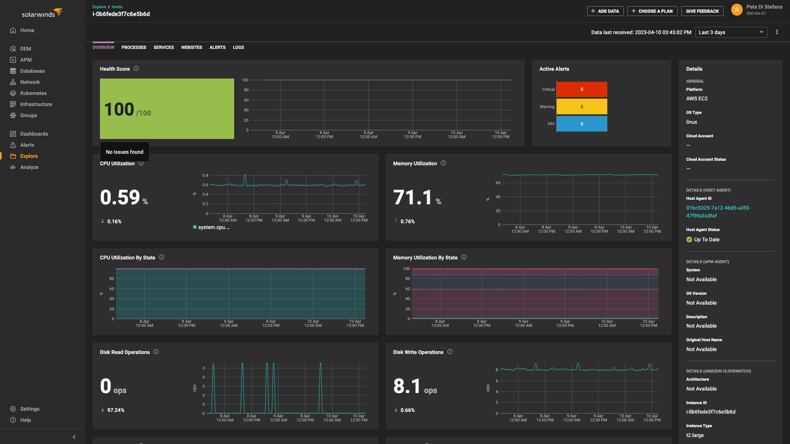Collapse the left navigation sidebar
Image resolution: width=790 pixels, height=444 pixels.
tap(74, 437)
